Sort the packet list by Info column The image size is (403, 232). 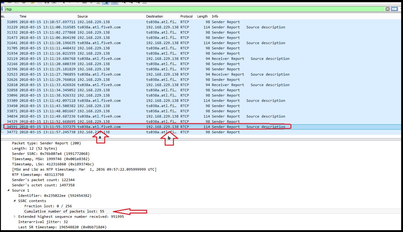(306, 16)
